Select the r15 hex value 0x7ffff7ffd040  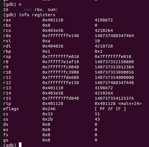coord(61,98)
